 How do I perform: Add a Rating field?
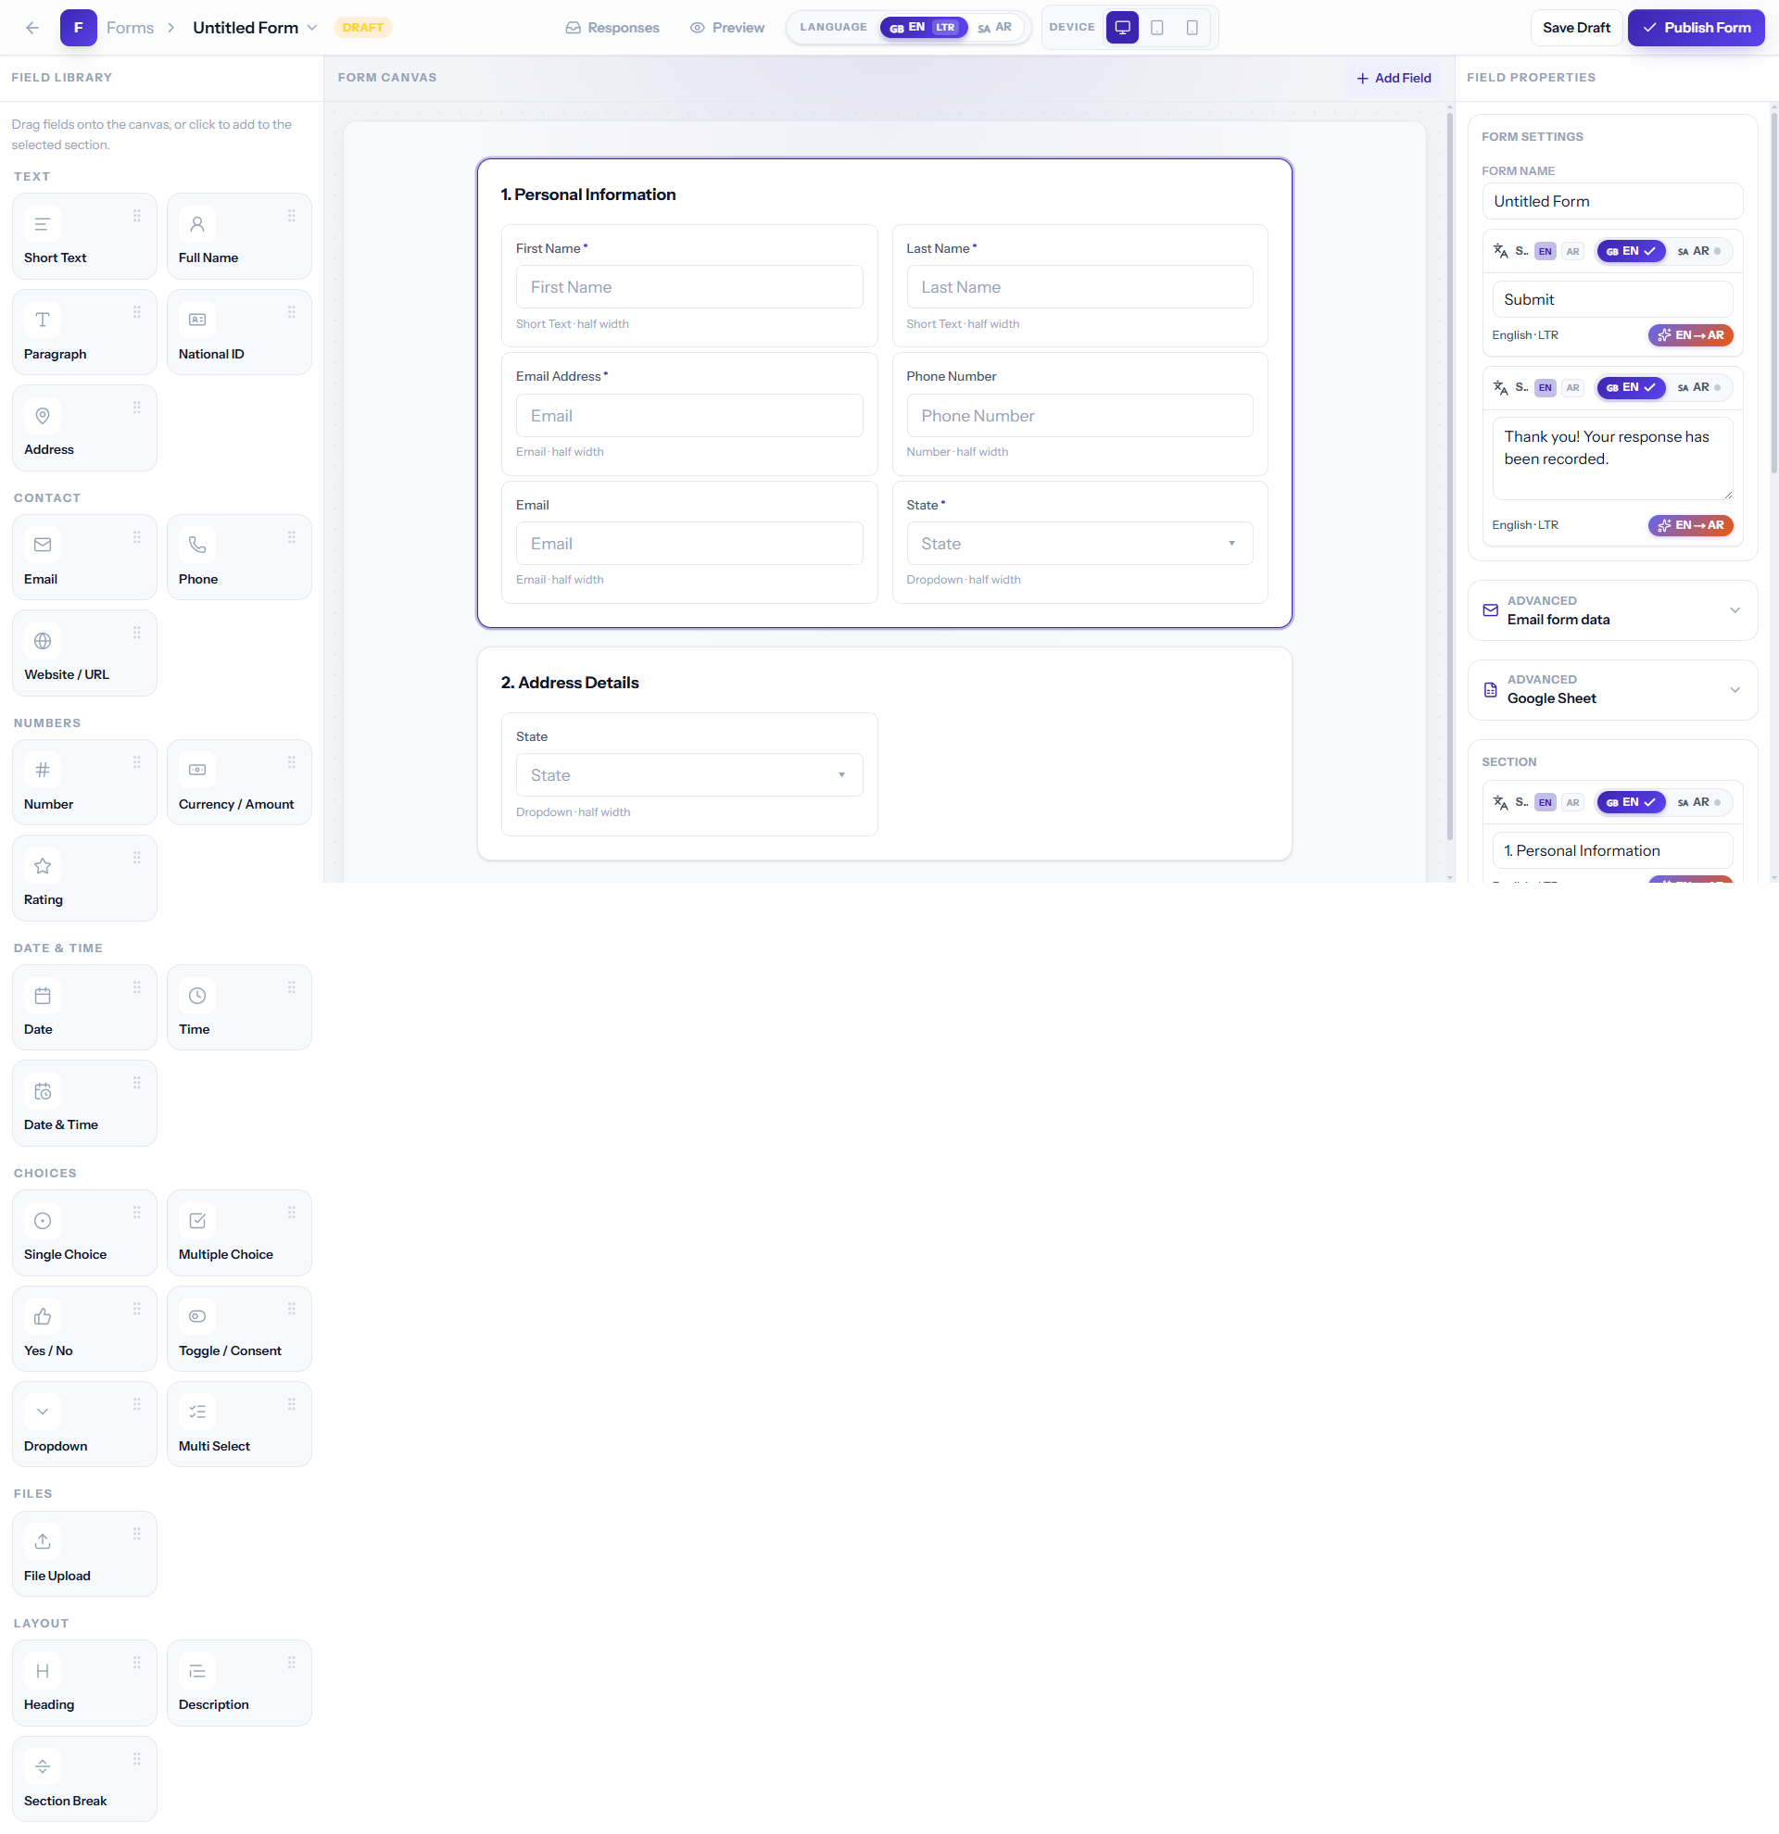click(x=84, y=879)
